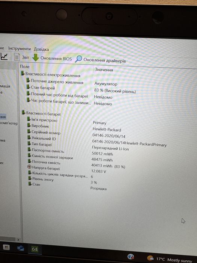This screenshot has width=197, height=263.
Task: Click the help question mark tray icon
Action: [131, 257]
